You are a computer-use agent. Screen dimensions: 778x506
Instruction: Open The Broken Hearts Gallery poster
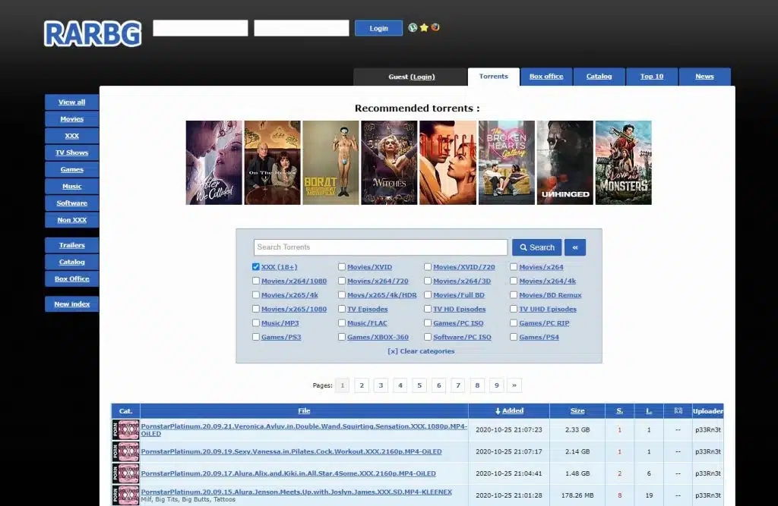pyautogui.click(x=507, y=162)
